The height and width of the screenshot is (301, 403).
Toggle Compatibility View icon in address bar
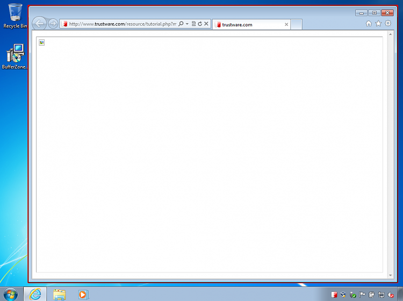(x=194, y=24)
